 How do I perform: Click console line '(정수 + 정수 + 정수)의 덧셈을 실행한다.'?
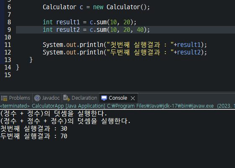click(65, 121)
